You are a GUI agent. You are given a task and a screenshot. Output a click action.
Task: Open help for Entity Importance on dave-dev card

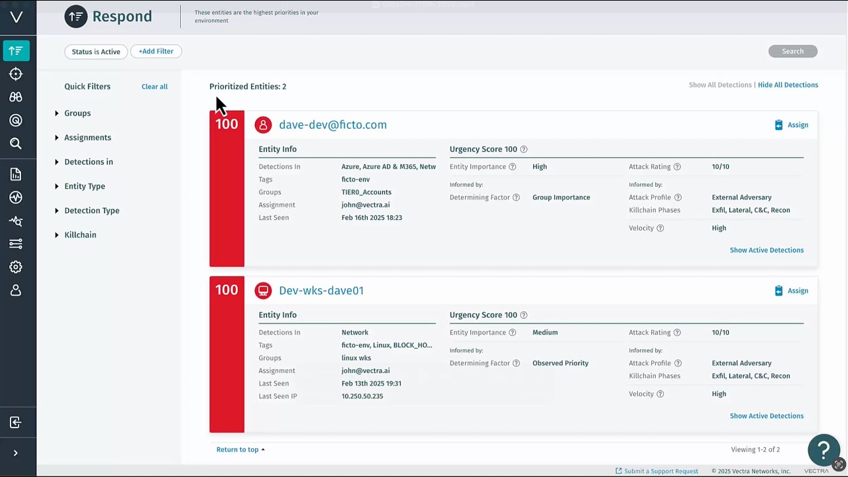point(512,167)
